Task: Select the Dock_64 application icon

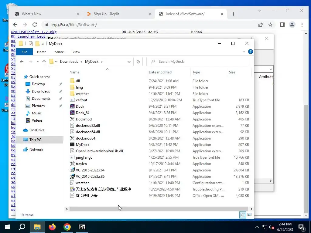Action: coord(72,113)
